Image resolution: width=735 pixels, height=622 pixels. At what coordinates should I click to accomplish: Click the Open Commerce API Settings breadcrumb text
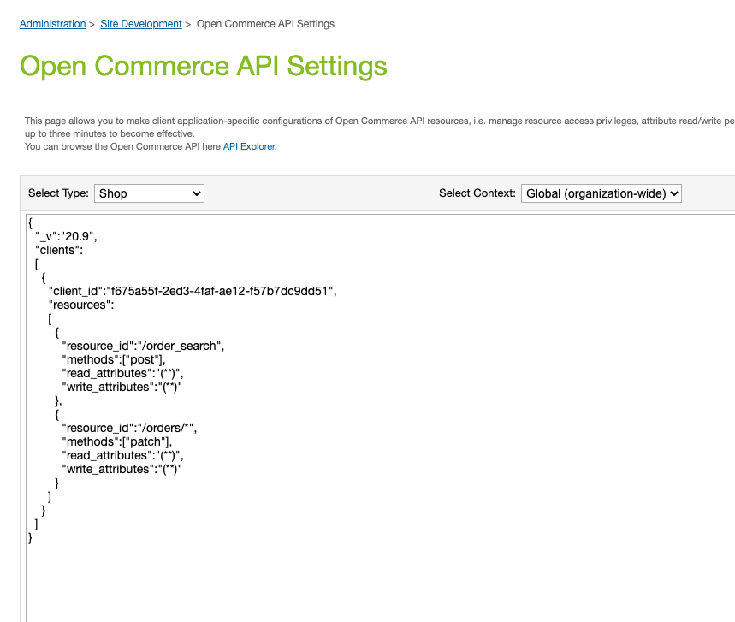pyautogui.click(x=265, y=24)
